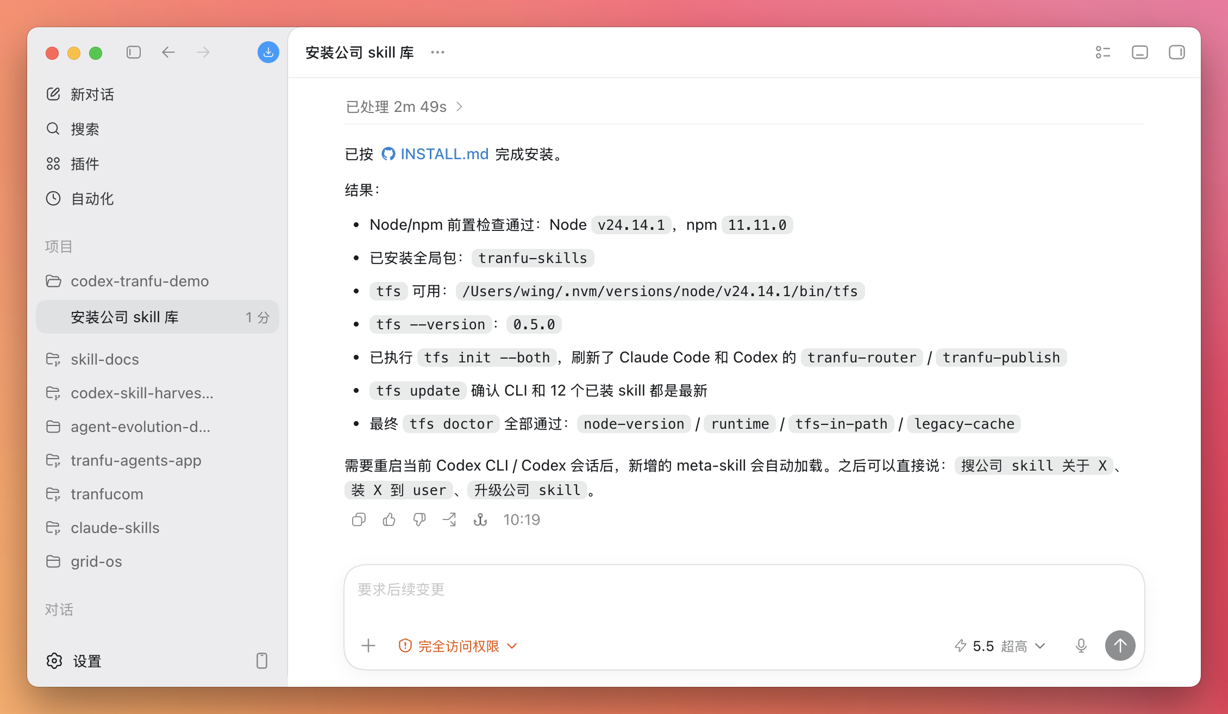Screen dimensions: 1228x714
Task: Click the anchor icon beside 10:19
Action: pyautogui.click(x=480, y=520)
